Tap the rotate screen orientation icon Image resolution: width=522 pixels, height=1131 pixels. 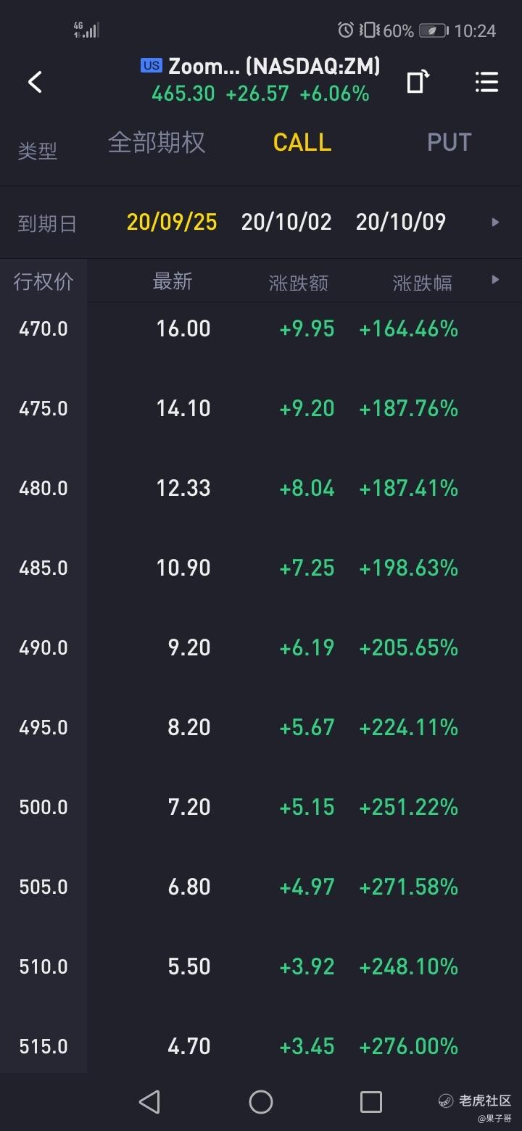(x=418, y=82)
